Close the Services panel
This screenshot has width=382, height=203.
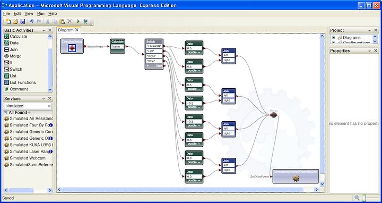(x=50, y=98)
